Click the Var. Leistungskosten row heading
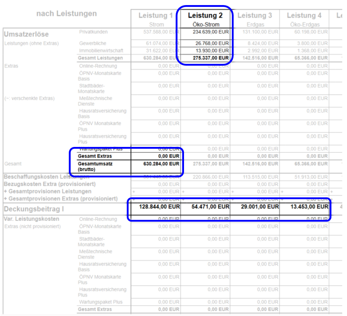The image size is (347, 316). 31,219
